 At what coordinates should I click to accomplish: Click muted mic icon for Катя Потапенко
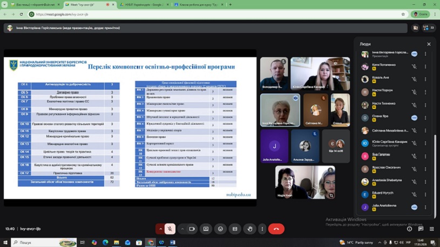point(414,66)
